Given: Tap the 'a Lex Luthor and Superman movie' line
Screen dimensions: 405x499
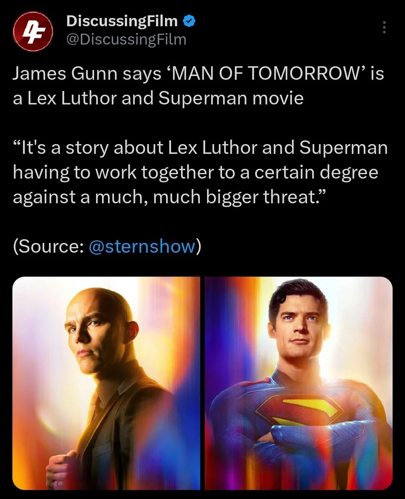Looking at the screenshot, I should tap(158, 98).
